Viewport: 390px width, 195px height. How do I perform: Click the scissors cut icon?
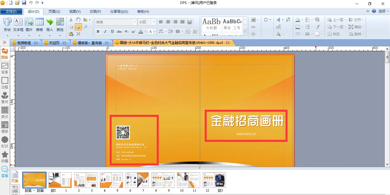(71, 20)
